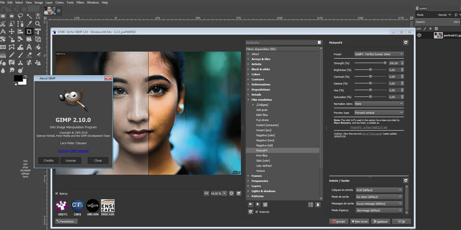Click the Rechercher search field
Viewport: 461px width, 230px height.
(x=282, y=43)
